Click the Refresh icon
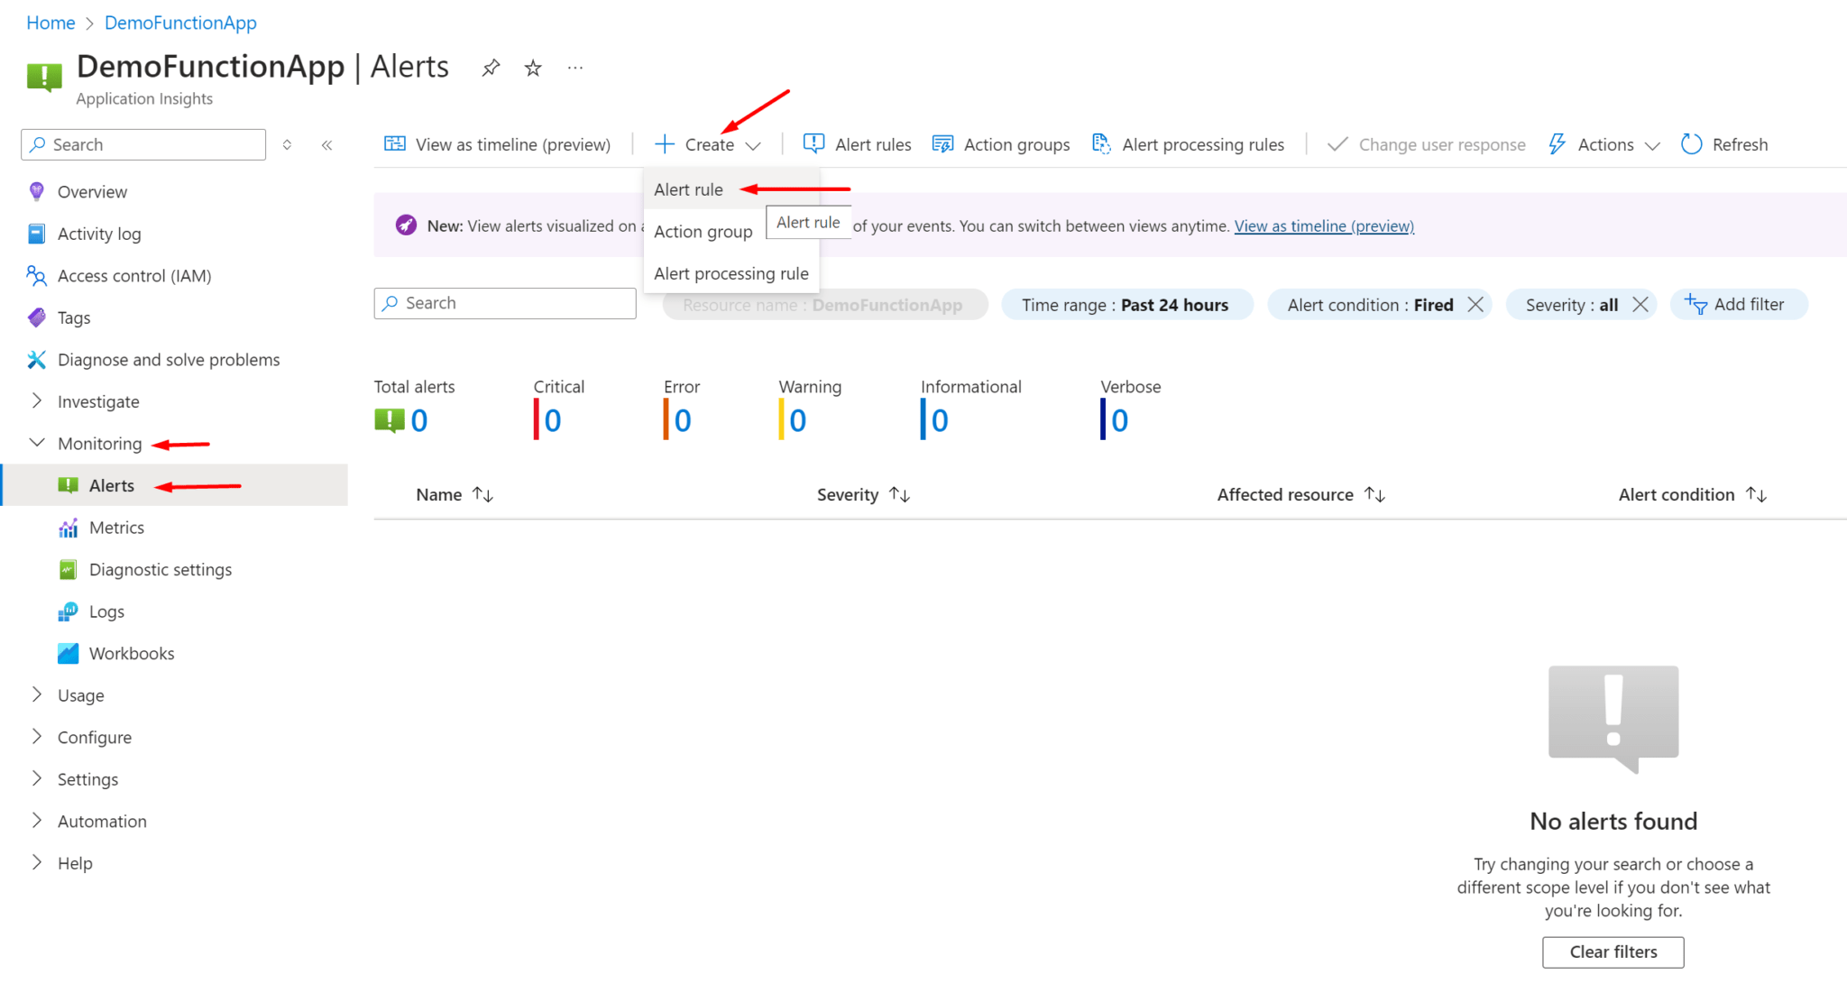This screenshot has width=1847, height=1002. (1691, 143)
